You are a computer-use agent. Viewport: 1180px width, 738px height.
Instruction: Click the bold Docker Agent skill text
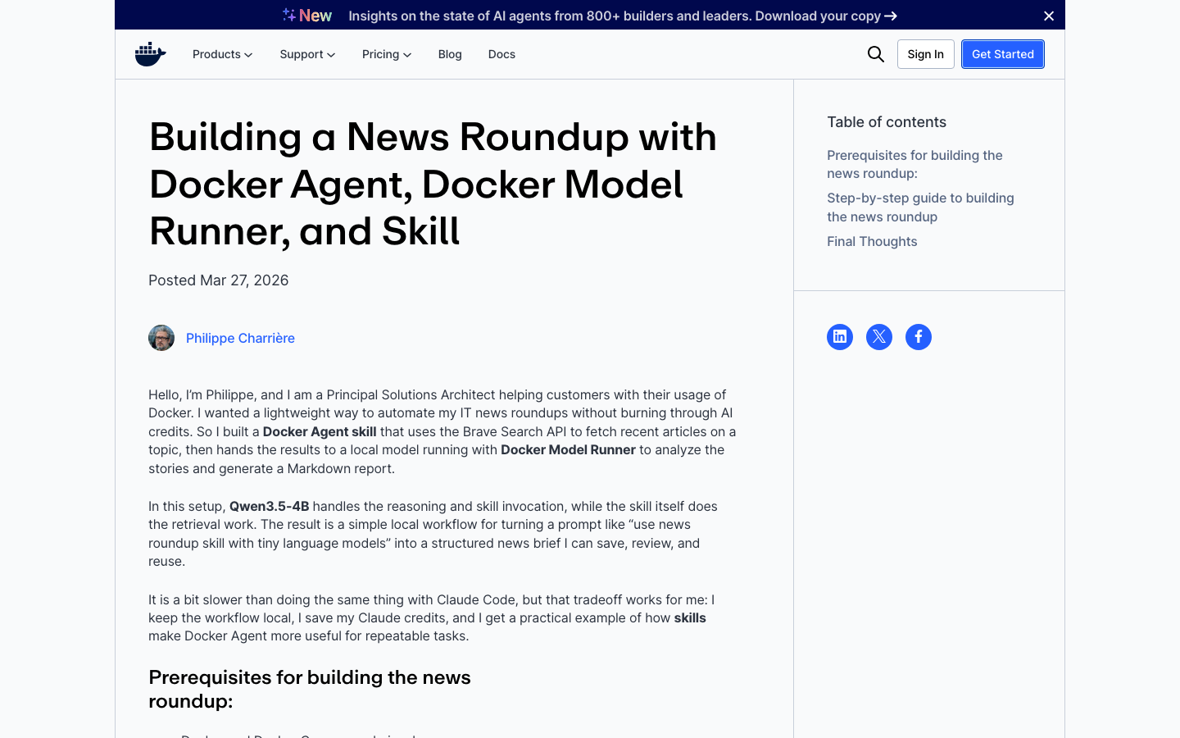[x=320, y=431]
